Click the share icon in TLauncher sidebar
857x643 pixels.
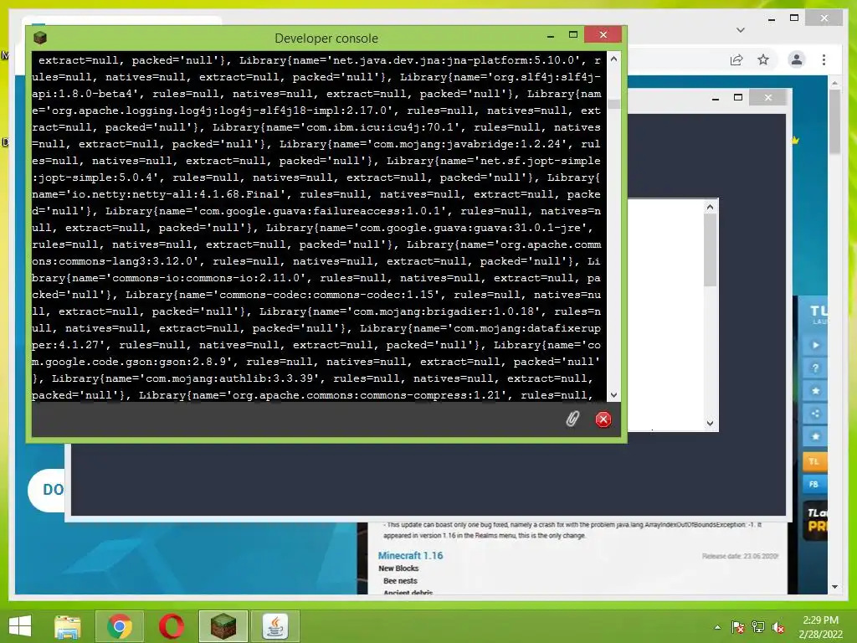(x=815, y=414)
